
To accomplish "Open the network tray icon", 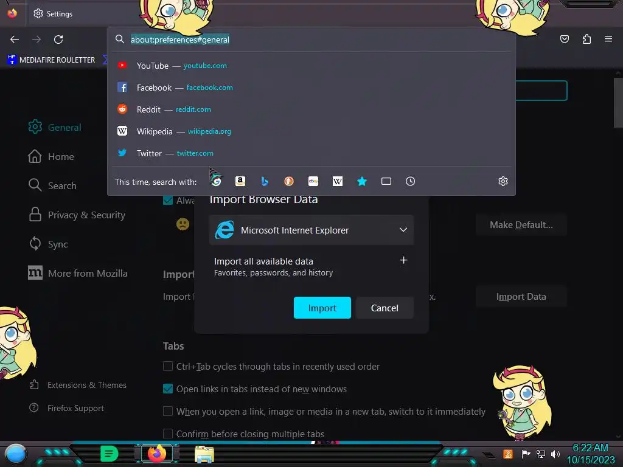I will point(541,454).
